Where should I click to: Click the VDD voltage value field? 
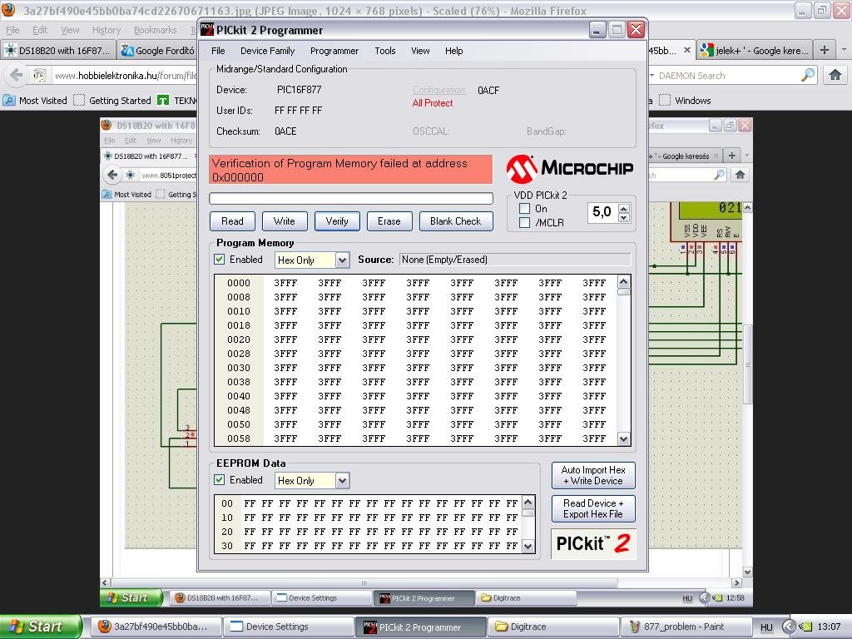602,212
